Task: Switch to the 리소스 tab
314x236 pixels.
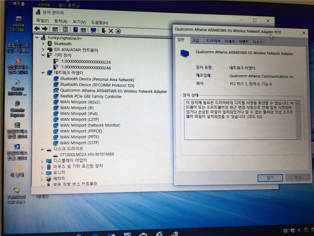Action: pos(258,42)
